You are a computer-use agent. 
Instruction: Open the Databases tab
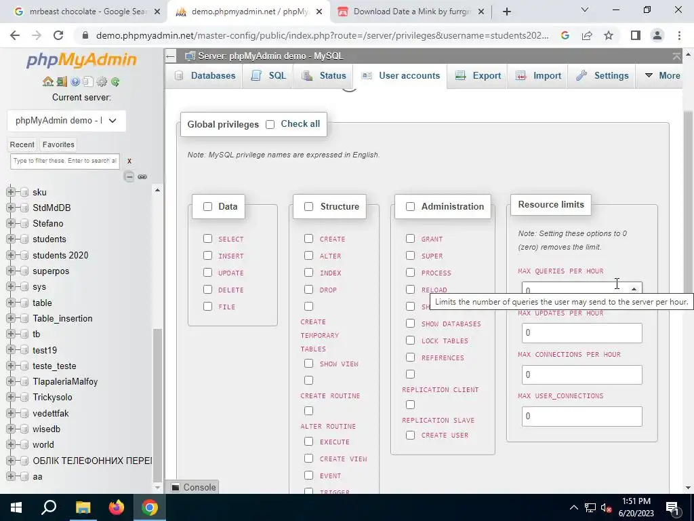click(x=205, y=76)
